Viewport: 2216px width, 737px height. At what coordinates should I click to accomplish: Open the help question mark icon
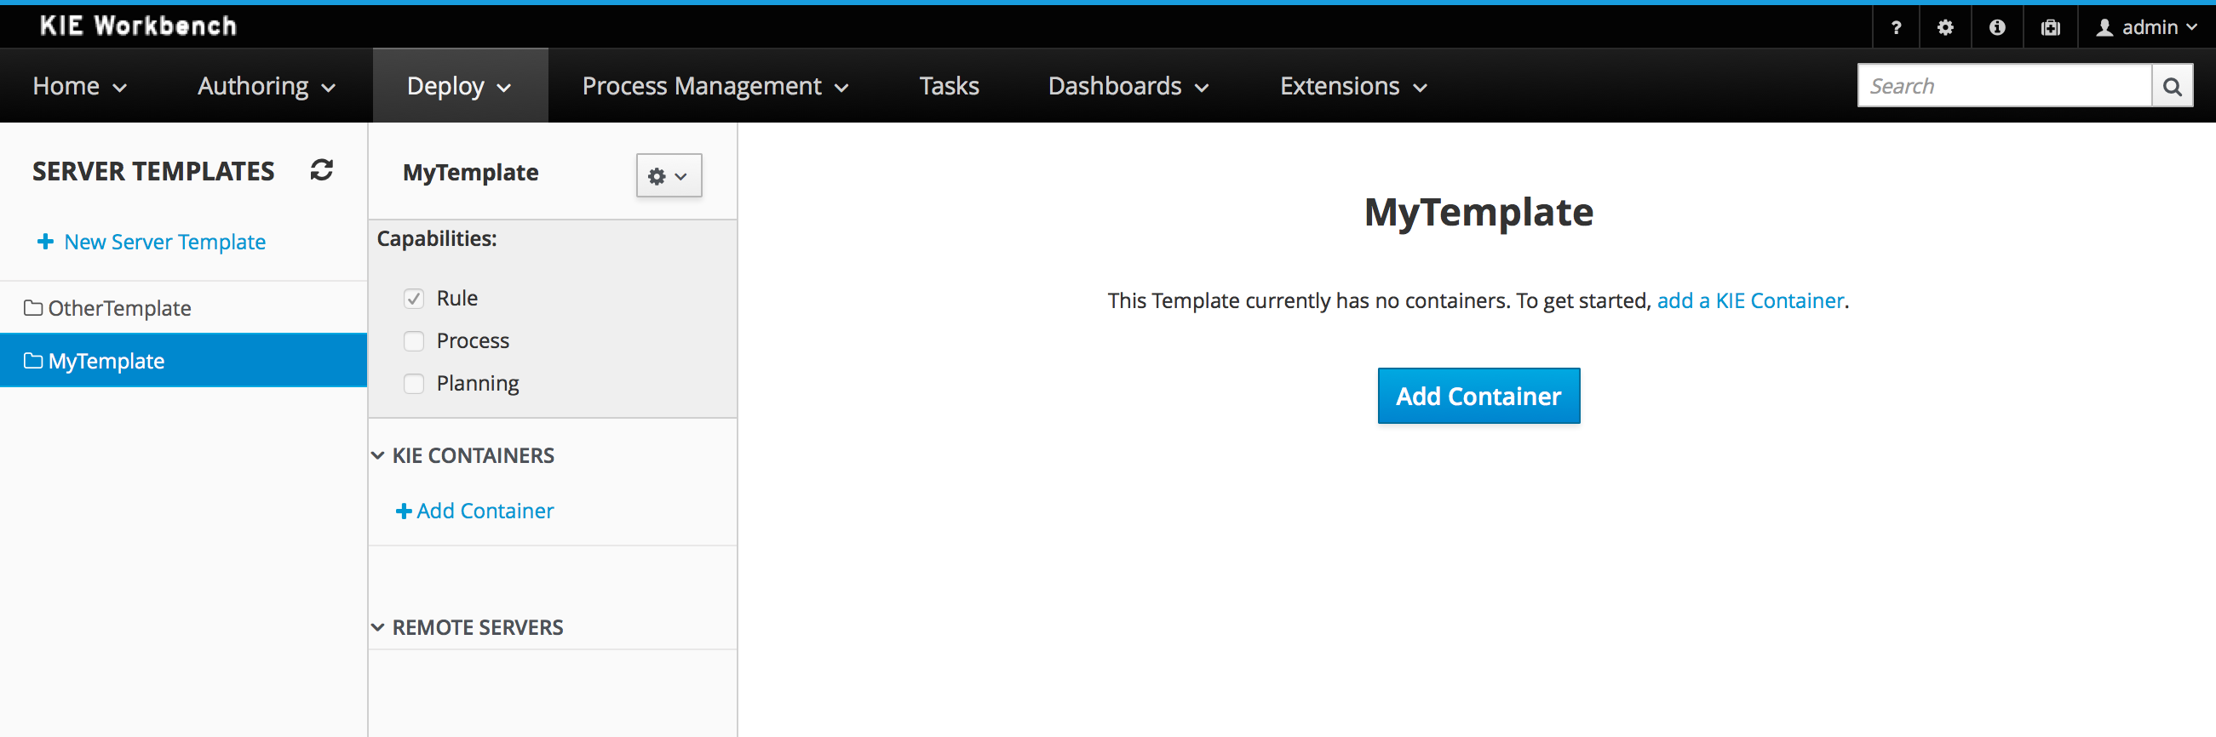pyautogui.click(x=1895, y=27)
